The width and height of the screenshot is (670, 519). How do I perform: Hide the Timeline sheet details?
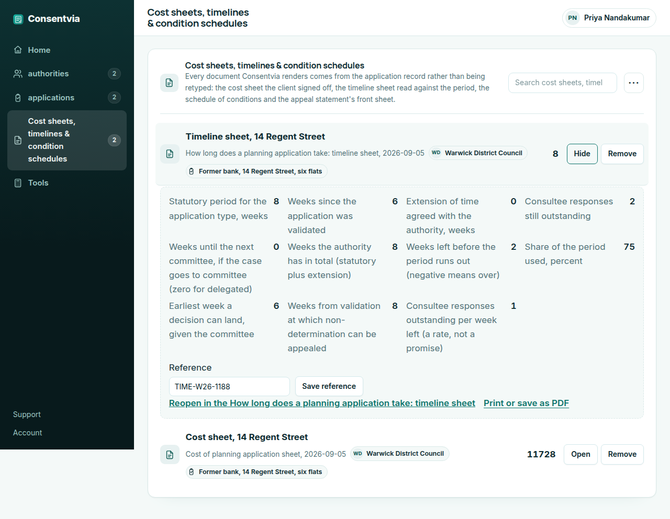[582, 154]
